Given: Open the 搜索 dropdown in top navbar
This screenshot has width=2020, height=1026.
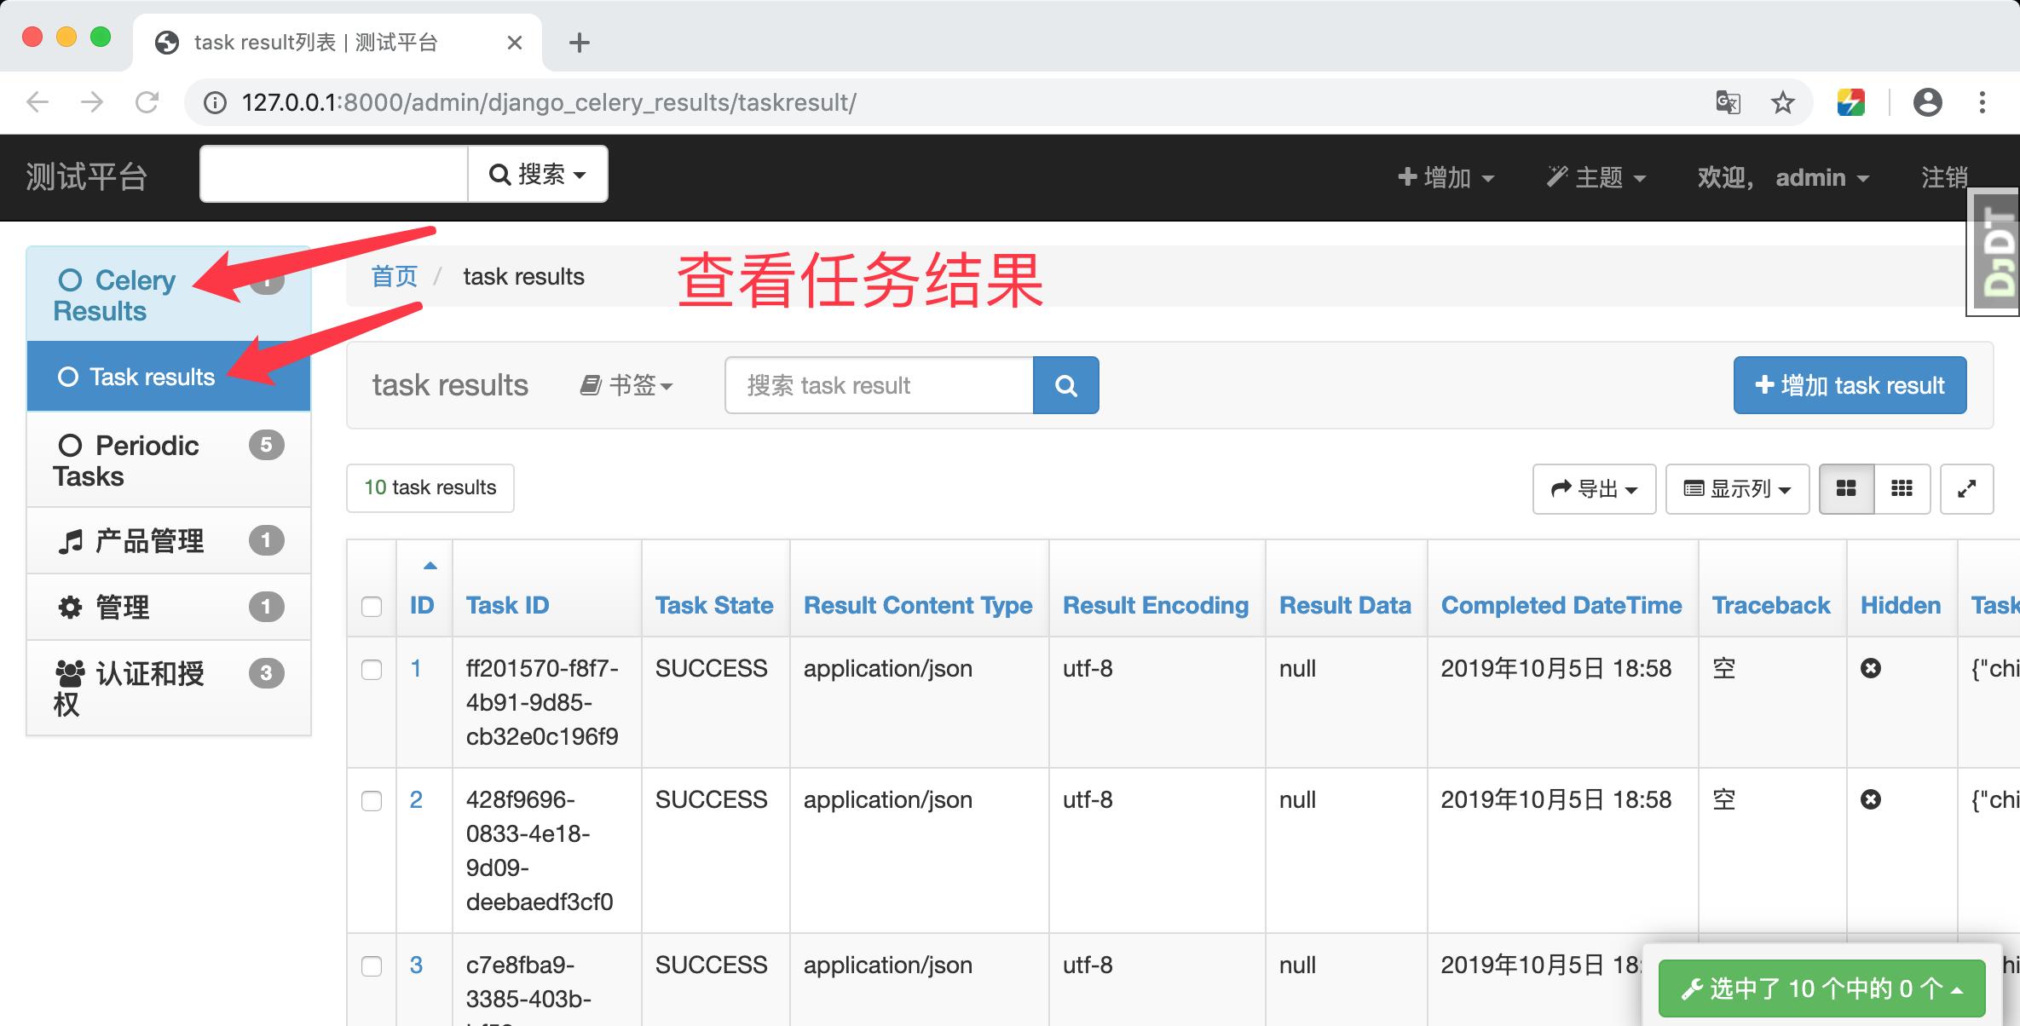Looking at the screenshot, I should (x=538, y=175).
